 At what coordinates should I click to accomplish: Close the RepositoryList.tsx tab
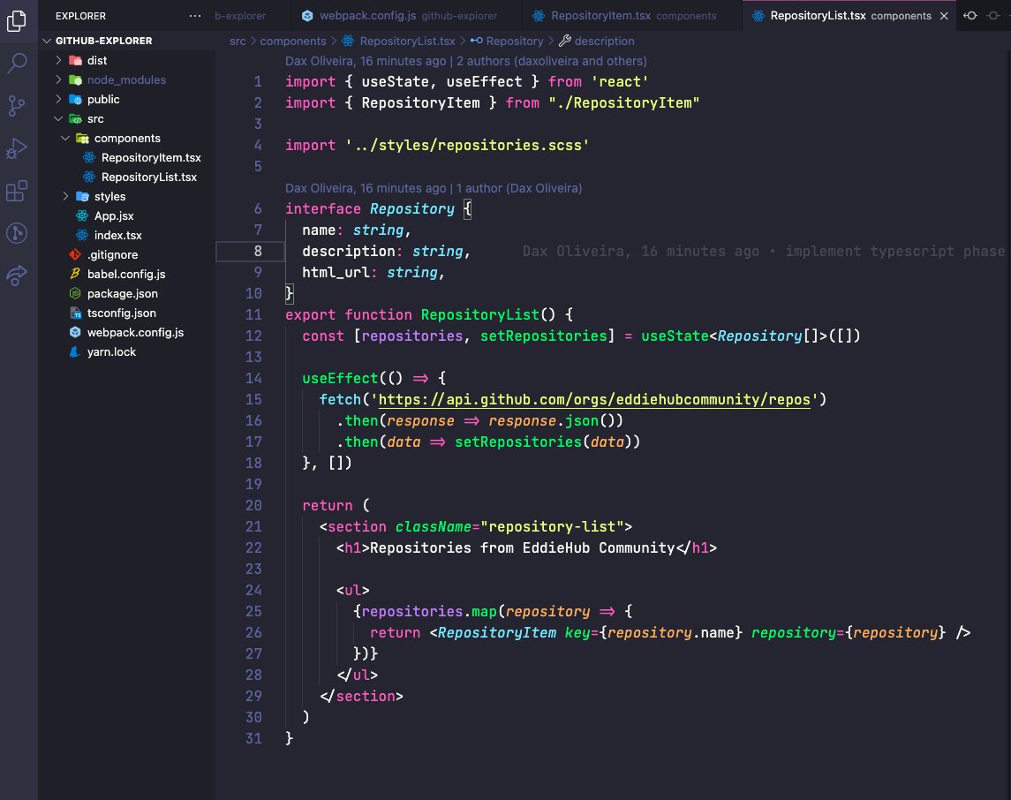click(944, 16)
